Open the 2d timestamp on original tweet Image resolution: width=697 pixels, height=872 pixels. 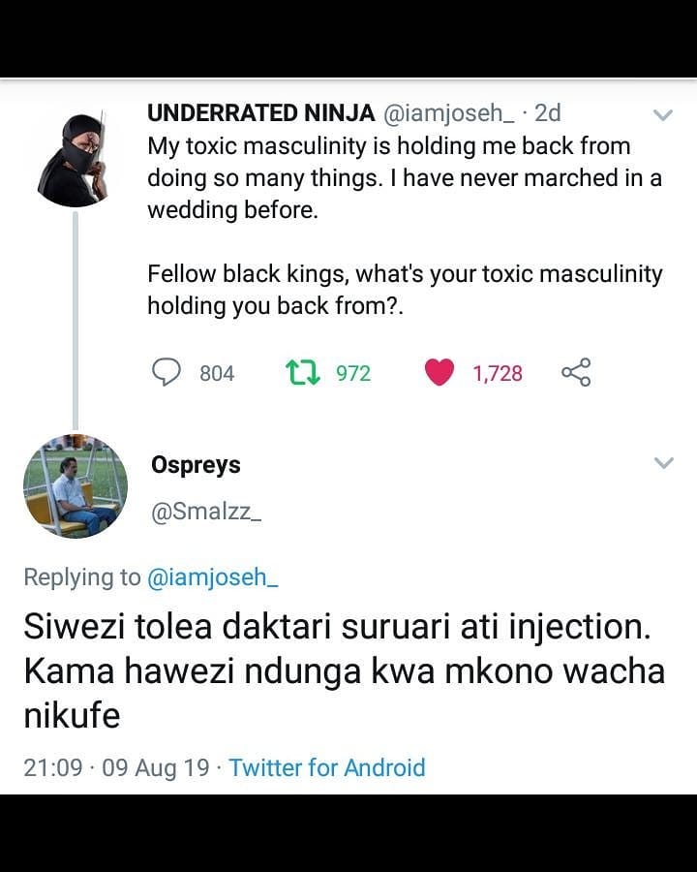[548, 113]
